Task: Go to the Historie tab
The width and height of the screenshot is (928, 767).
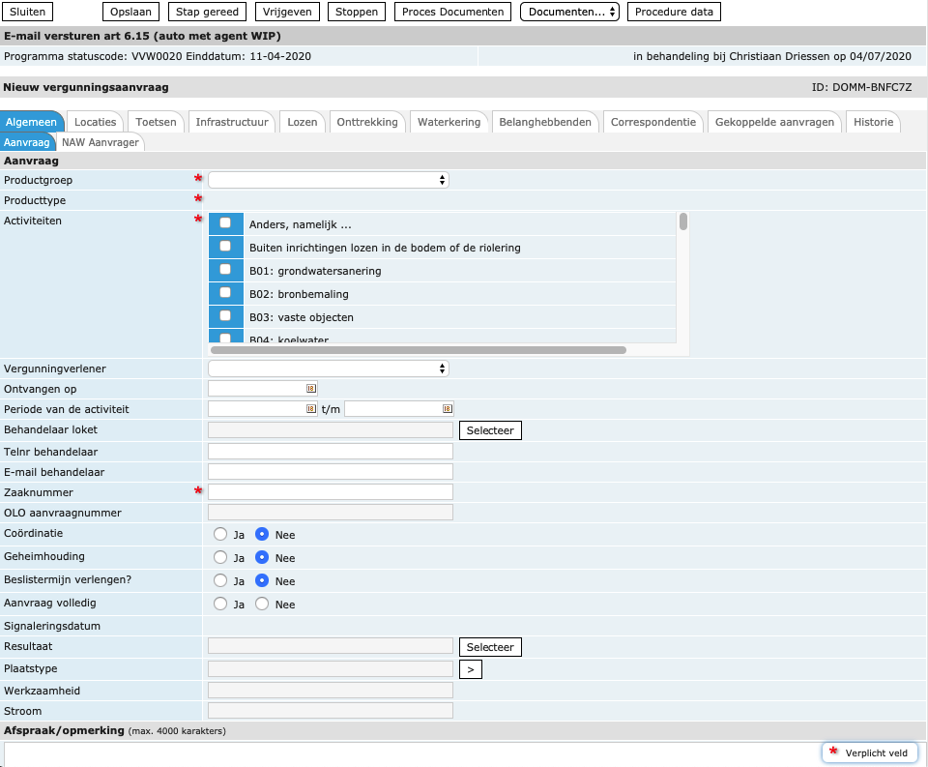Action: click(873, 122)
